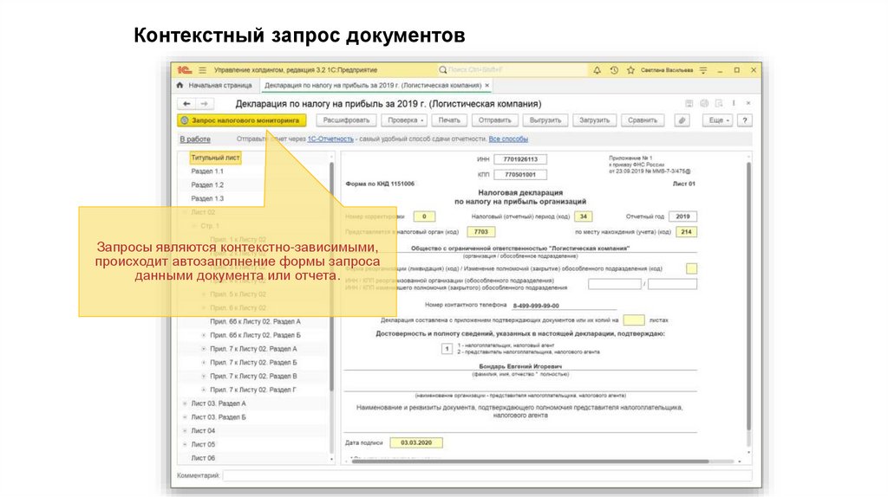Switch to Декларация по налогу на прибыль tab
Screen dimensions: 888x497
point(373,86)
